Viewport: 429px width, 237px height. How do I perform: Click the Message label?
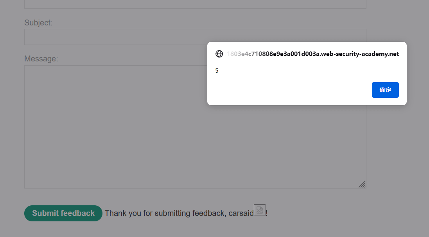(41, 59)
